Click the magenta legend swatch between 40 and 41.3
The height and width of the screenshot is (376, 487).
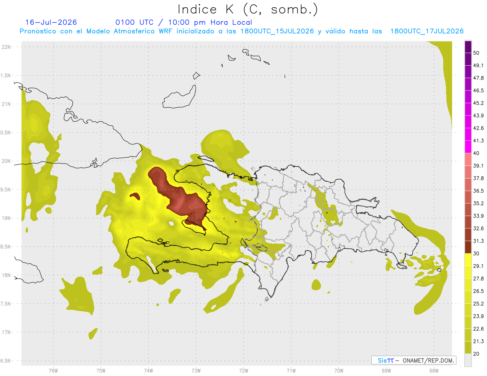(x=468, y=147)
